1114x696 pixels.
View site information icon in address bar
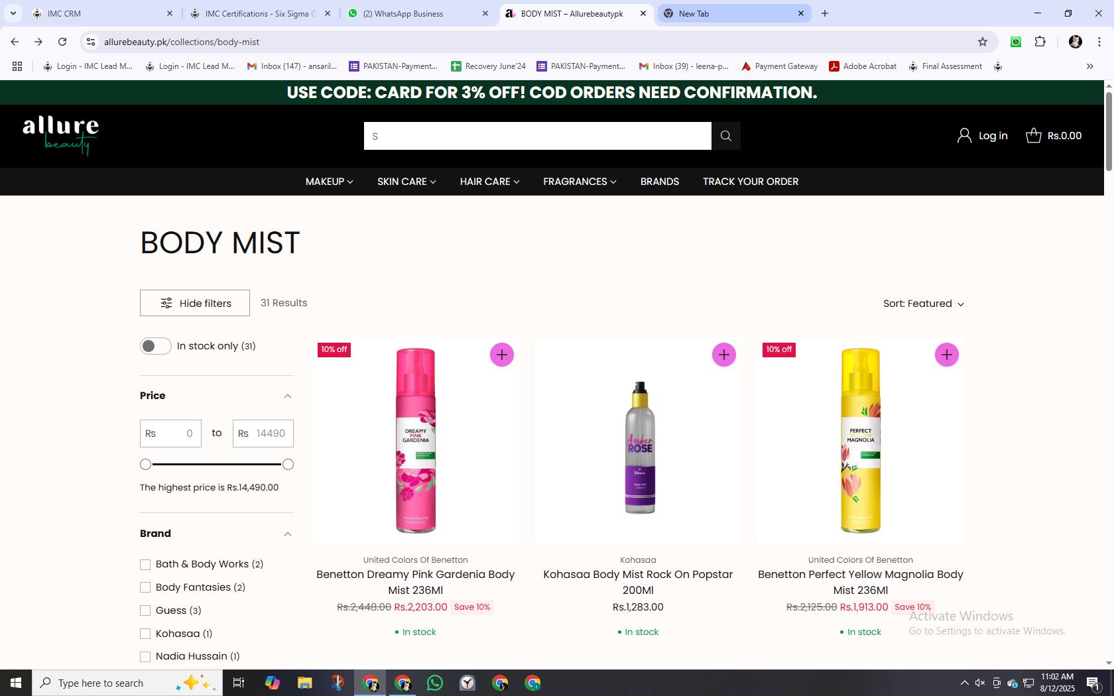pos(91,42)
